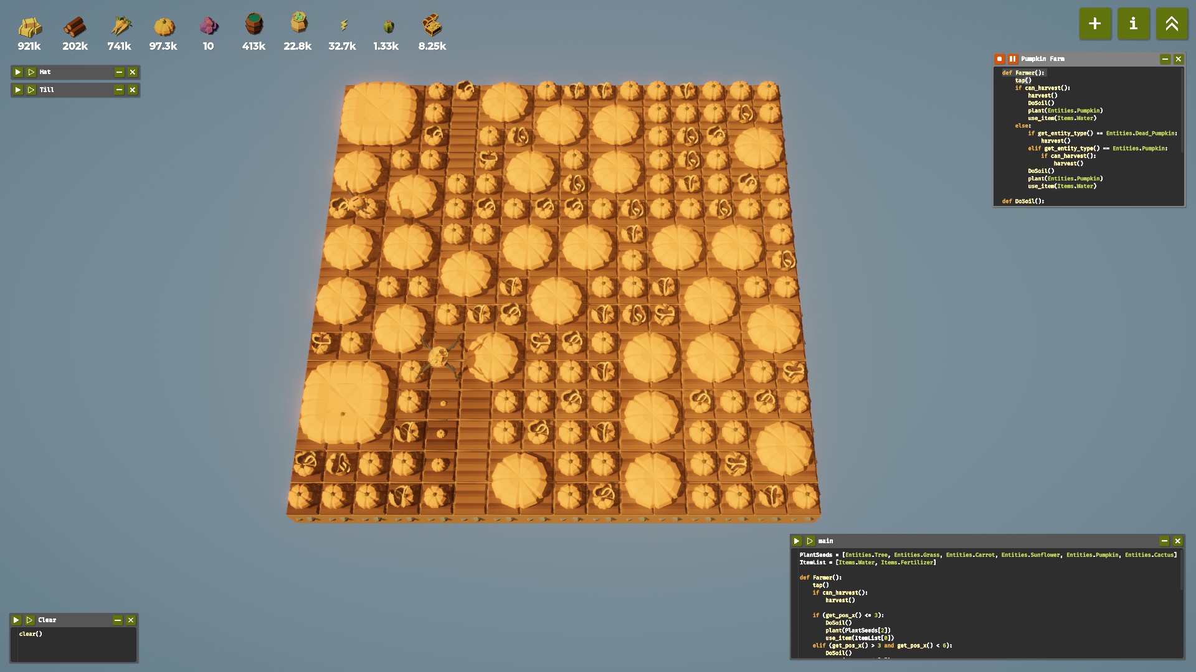1196x672 pixels.
Task: Open the info panel
Action: point(1133,24)
